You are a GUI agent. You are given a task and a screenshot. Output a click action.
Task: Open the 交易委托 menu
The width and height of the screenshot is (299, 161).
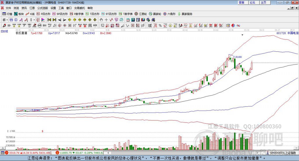coord(79,8)
